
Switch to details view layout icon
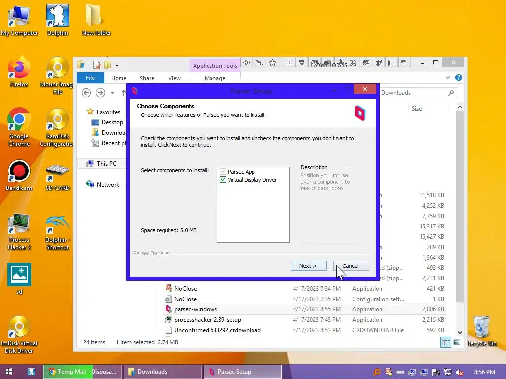pos(446,342)
